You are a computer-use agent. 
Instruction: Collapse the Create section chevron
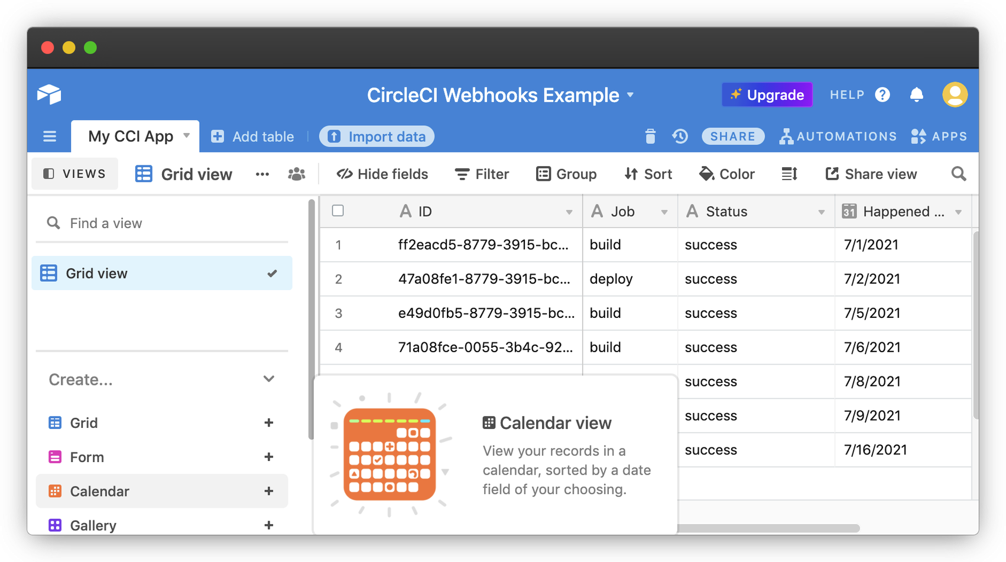(x=269, y=379)
